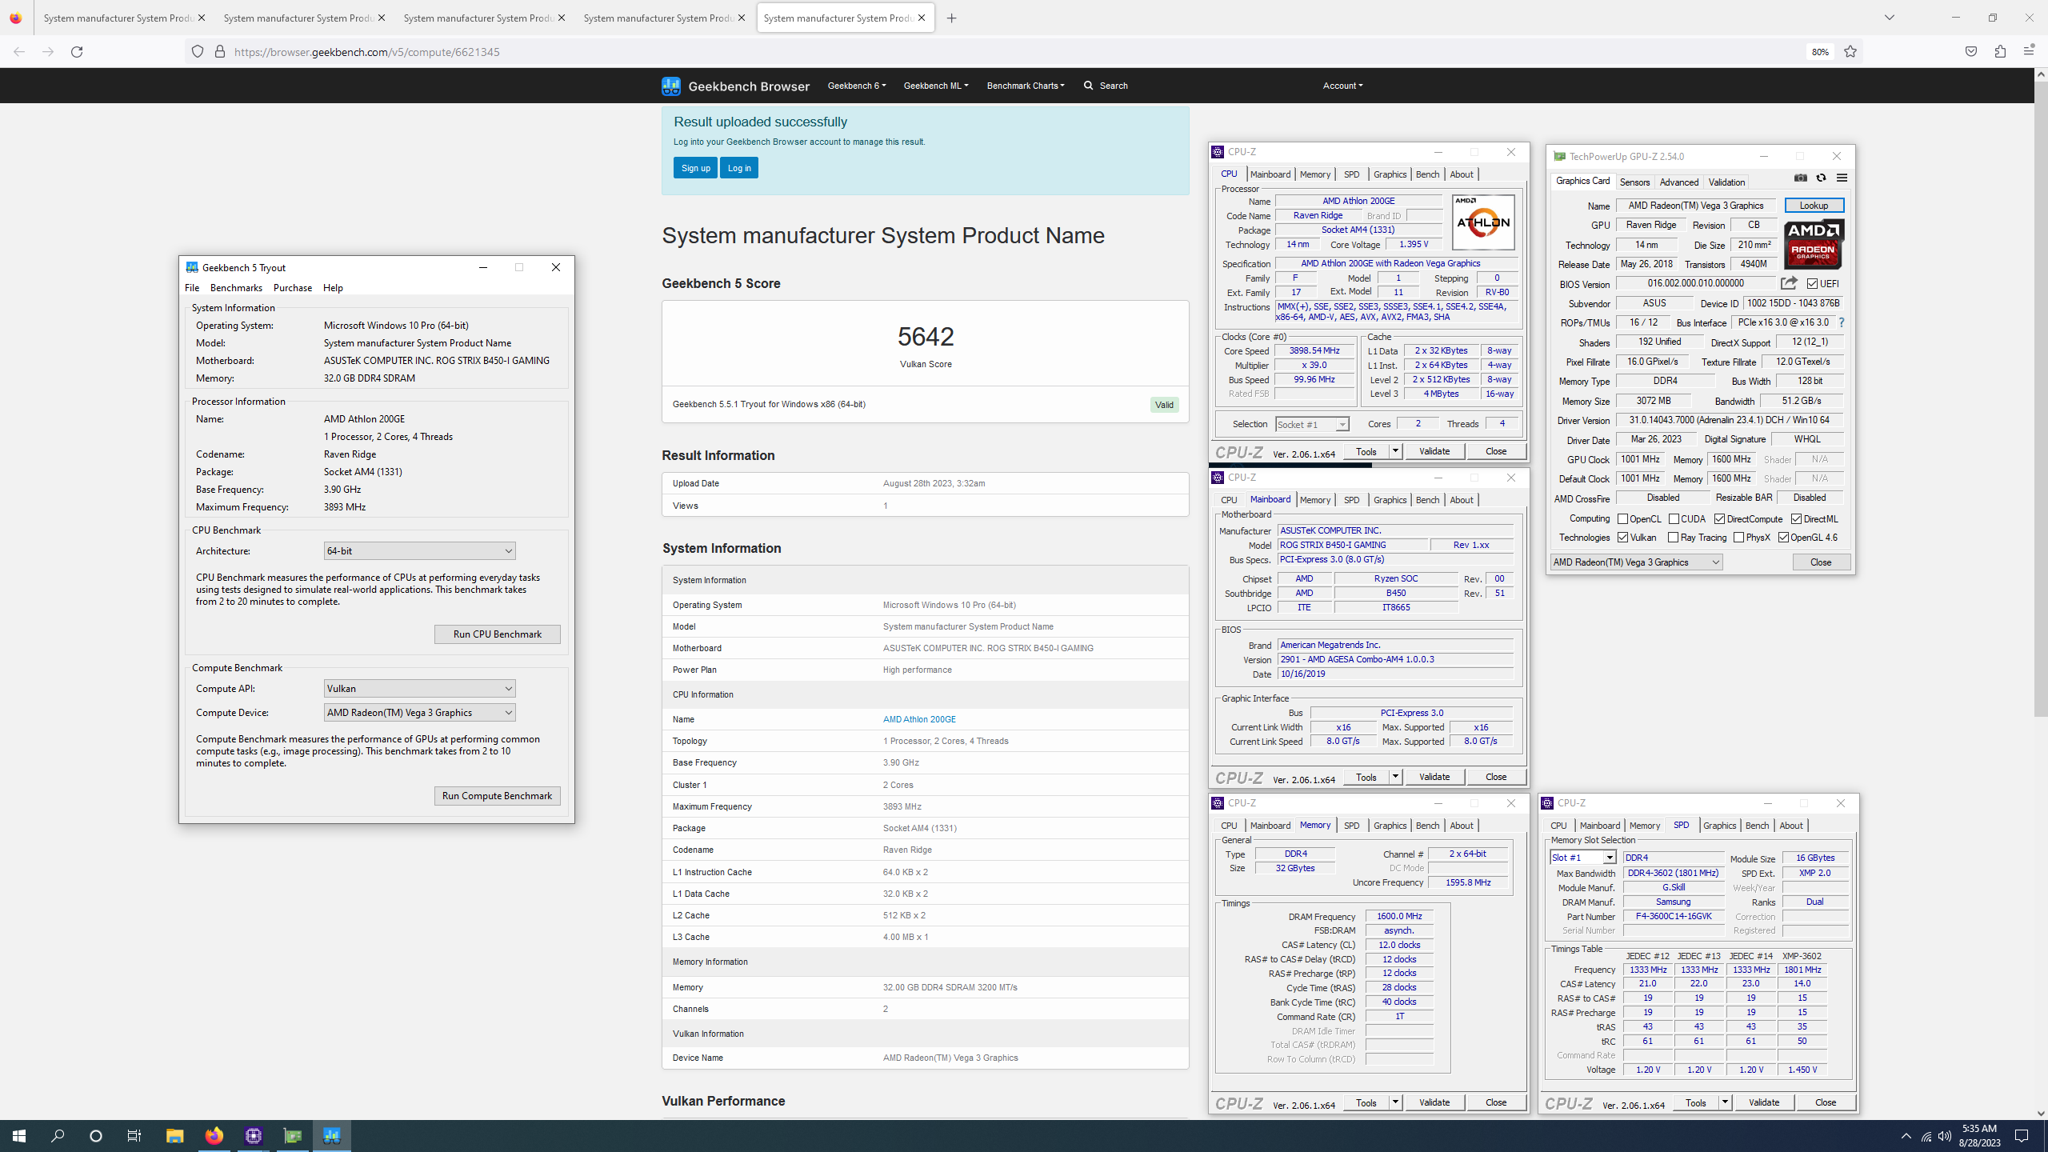Expand the Geekbench 6 nav menu
The width and height of the screenshot is (2048, 1152).
click(x=857, y=86)
